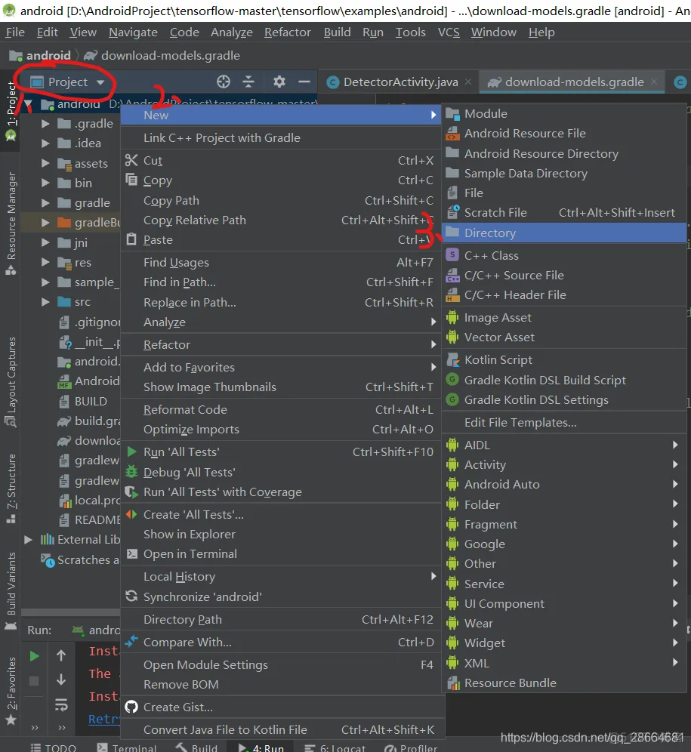Image resolution: width=691 pixels, height=752 pixels.
Task: Expand the src folder arrow
Action: tap(45, 302)
